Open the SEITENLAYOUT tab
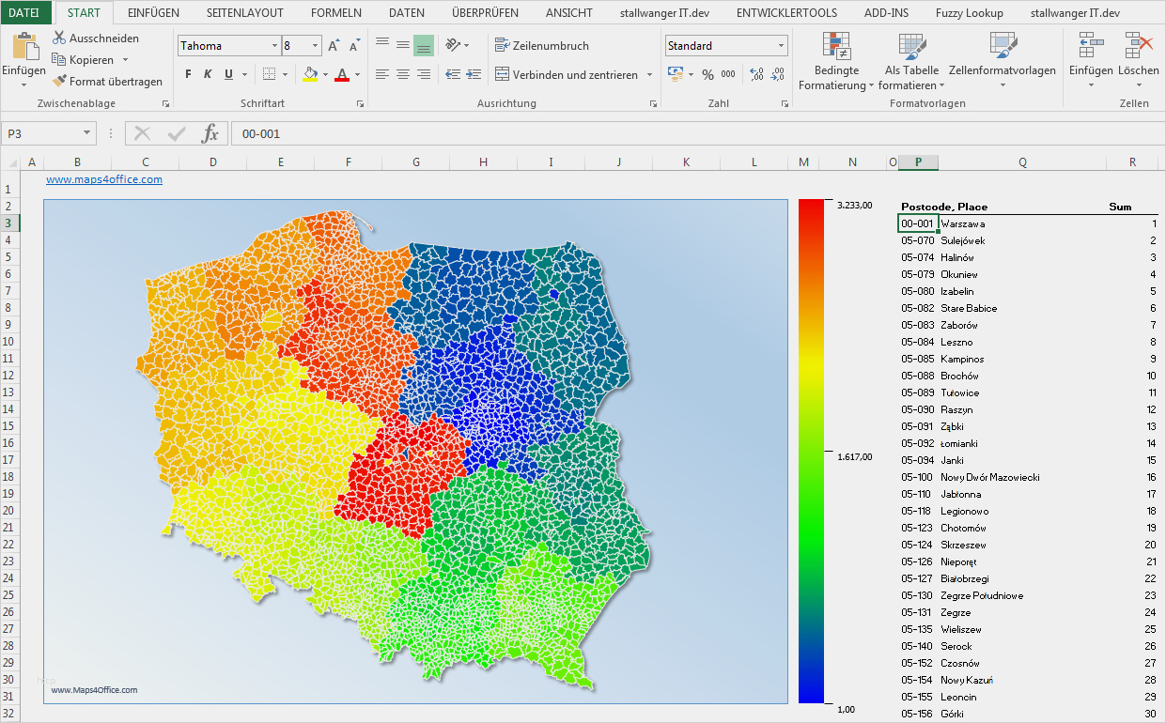Screen dimensions: 1166x723 (244, 13)
